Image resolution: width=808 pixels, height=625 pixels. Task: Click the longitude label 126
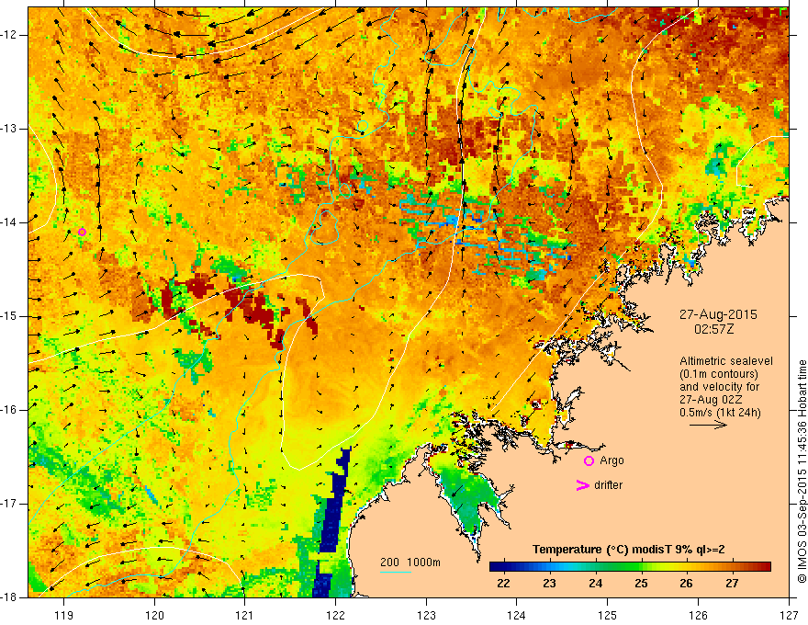pos(698,615)
